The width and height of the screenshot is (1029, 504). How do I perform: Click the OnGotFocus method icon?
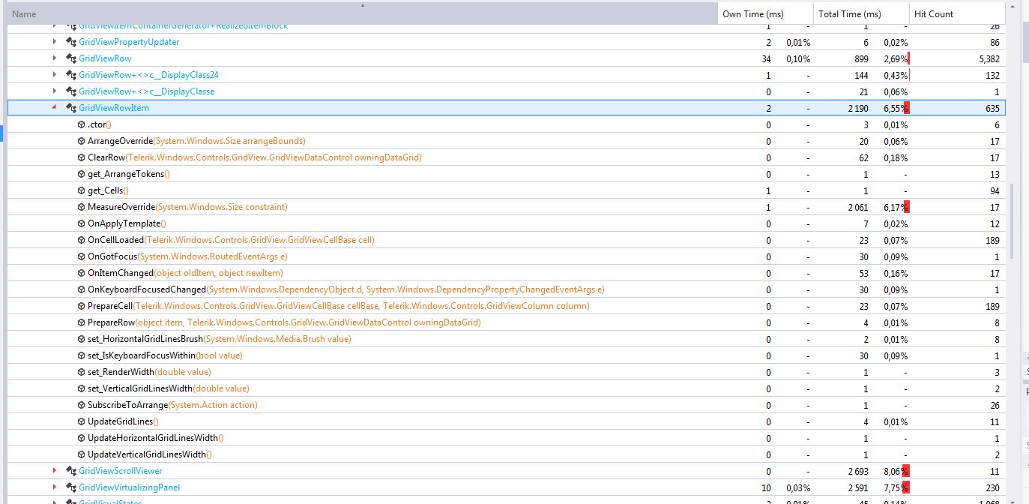click(x=81, y=256)
